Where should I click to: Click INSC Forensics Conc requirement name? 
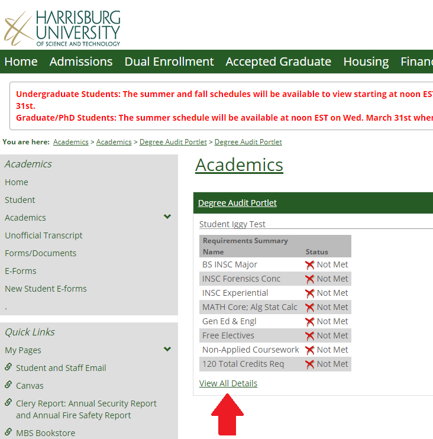(241, 279)
